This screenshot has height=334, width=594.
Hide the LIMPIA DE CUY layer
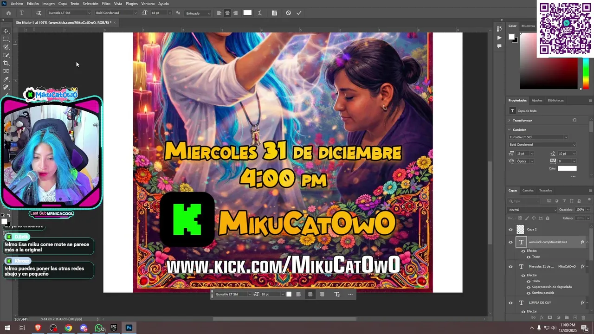pos(510,303)
